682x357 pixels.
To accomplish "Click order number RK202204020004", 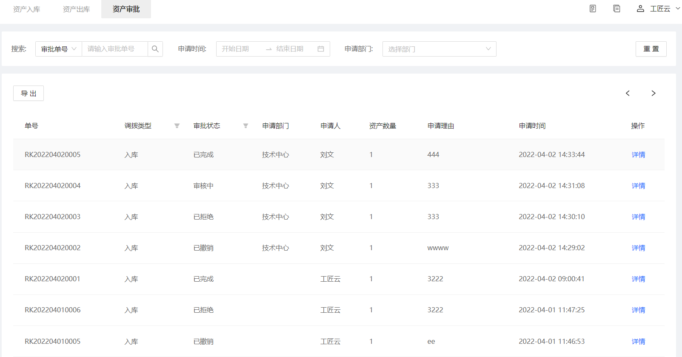I will (x=52, y=186).
